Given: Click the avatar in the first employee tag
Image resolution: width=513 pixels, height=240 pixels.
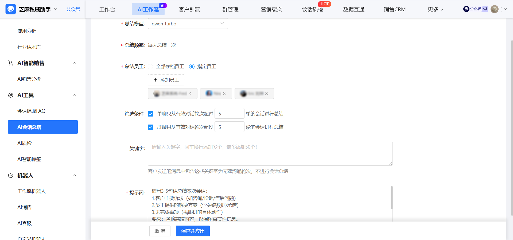Looking at the screenshot, I should [x=157, y=94].
